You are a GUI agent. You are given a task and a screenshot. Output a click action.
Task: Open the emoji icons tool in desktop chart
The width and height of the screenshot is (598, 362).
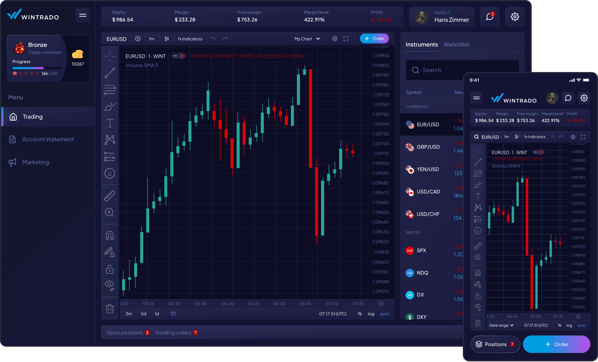pyautogui.click(x=110, y=173)
